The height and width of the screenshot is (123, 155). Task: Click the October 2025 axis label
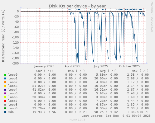[x=129, y=66]
